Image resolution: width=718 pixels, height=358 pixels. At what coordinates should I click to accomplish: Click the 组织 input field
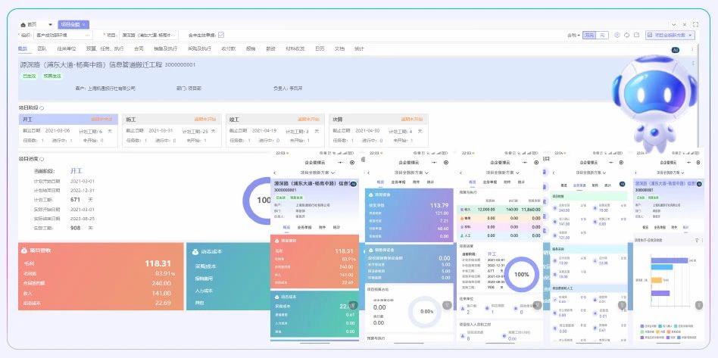[x=63, y=35]
